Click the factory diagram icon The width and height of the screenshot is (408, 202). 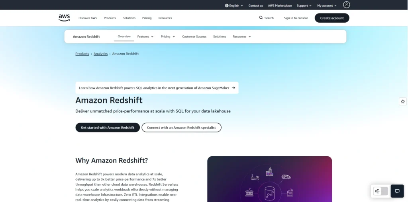point(290,192)
